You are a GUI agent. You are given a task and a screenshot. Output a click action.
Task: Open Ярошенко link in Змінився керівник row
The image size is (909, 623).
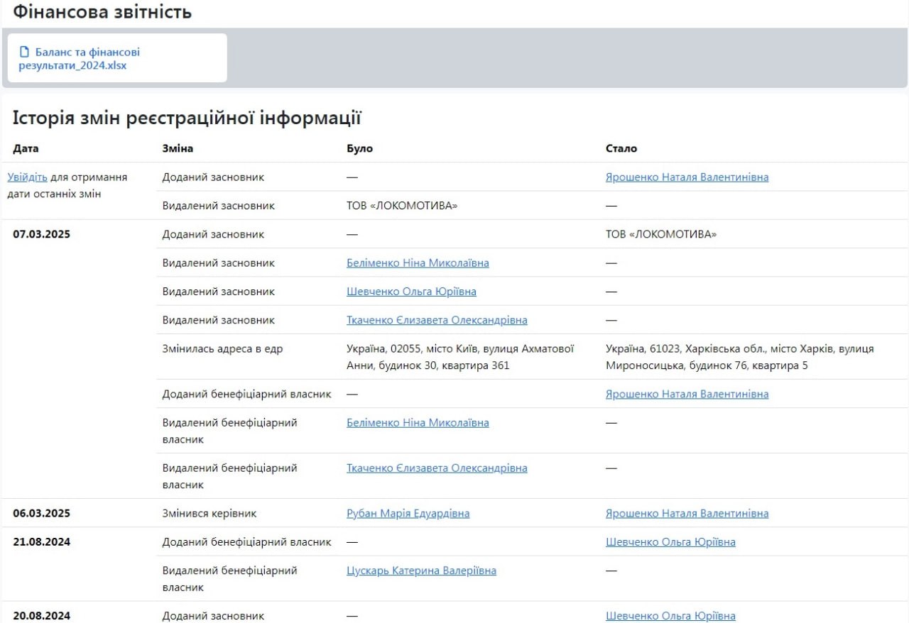tap(686, 514)
